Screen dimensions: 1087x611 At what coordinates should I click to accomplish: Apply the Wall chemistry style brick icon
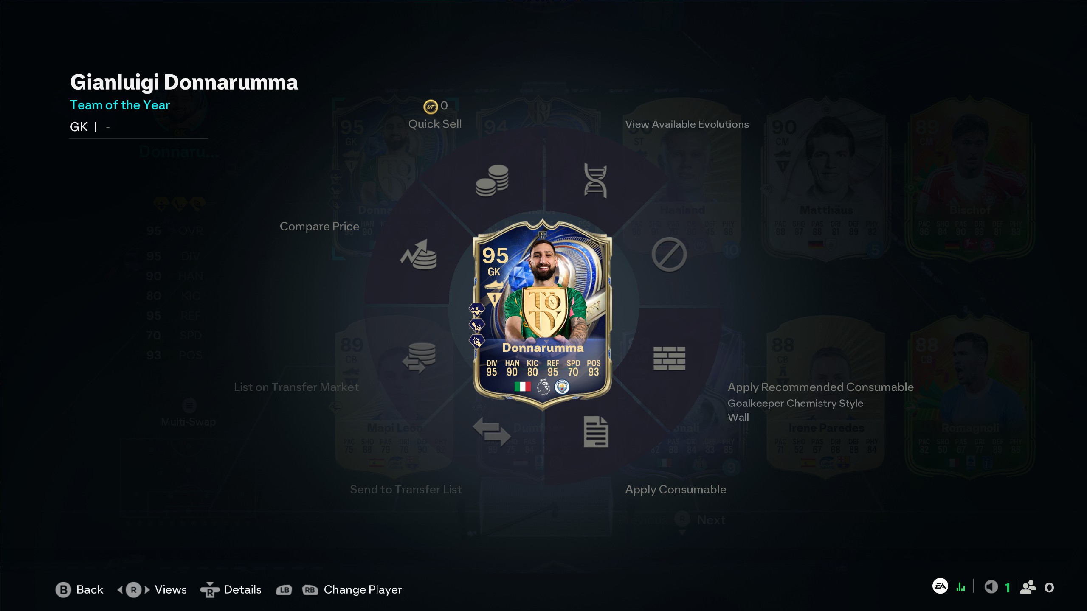(x=669, y=358)
